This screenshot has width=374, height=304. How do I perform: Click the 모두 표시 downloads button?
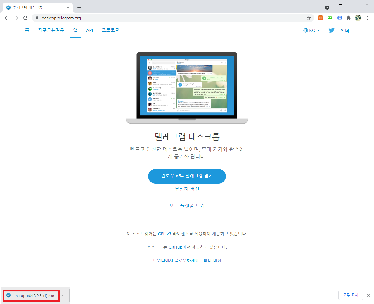[x=351, y=295]
